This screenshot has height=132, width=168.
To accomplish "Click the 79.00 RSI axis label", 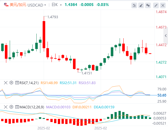I will (162, 89).
